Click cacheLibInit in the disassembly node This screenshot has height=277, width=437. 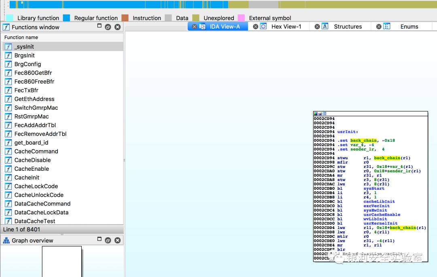pyautogui.click(x=379, y=201)
